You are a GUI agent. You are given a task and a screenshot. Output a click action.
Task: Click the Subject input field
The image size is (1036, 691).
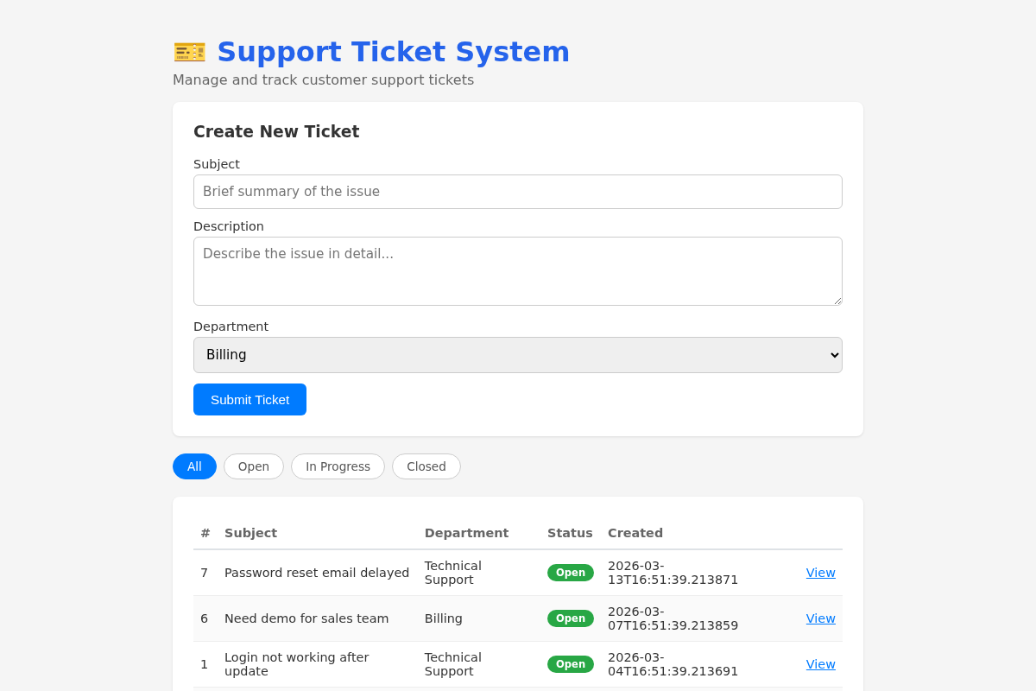pos(518,191)
